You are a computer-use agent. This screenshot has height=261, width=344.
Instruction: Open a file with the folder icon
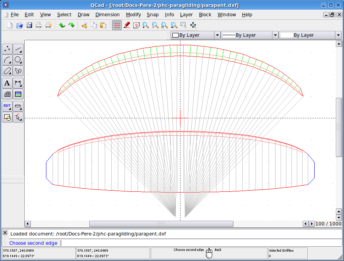(20, 25)
